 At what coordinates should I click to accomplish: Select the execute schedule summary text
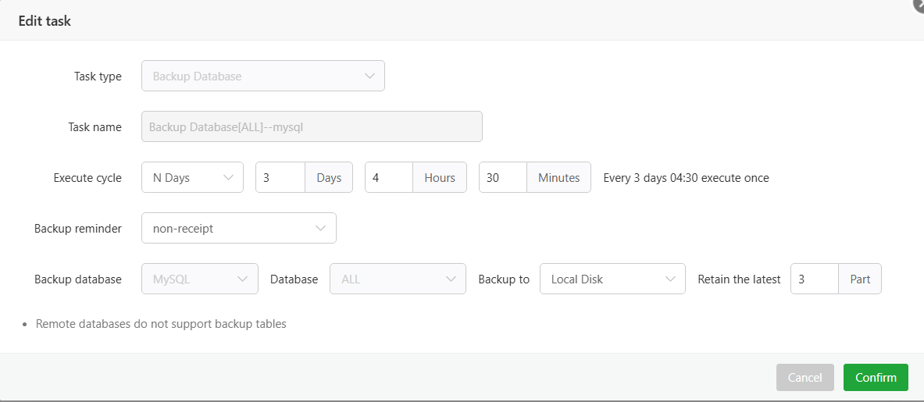(686, 178)
